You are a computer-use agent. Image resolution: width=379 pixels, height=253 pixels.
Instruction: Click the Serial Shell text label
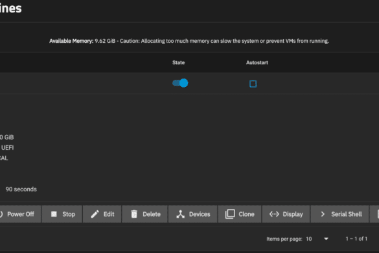coord(347,214)
